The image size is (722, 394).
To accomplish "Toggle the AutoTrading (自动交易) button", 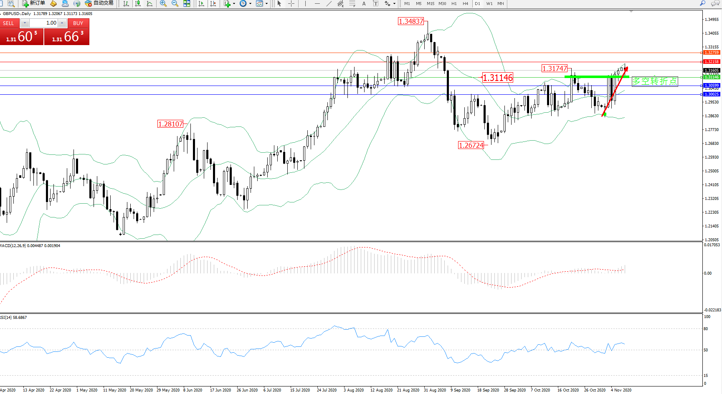I will [x=99, y=3].
